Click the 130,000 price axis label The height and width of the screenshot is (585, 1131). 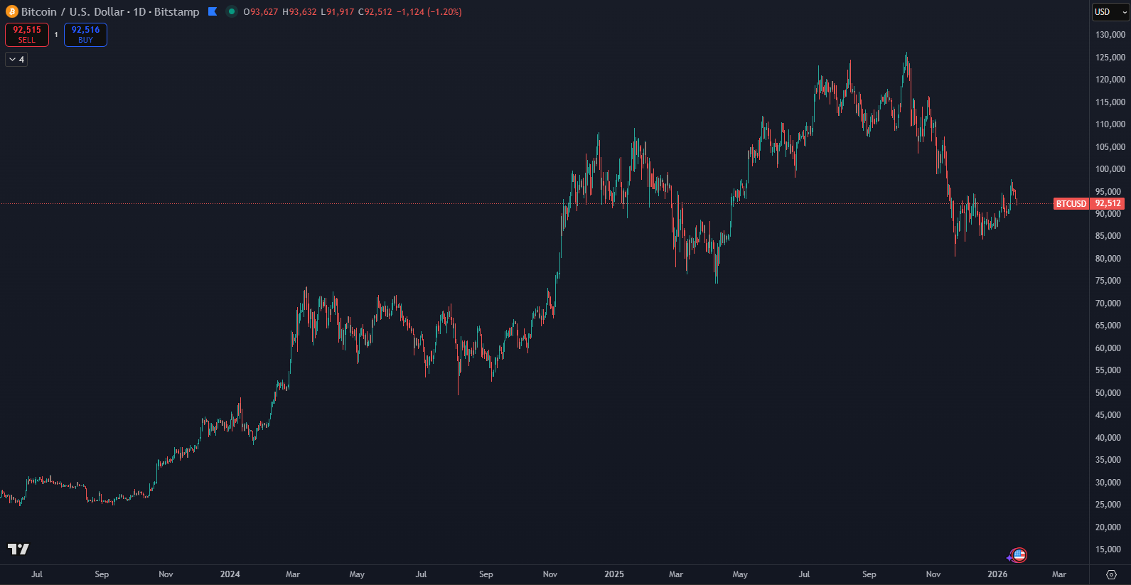click(x=1110, y=35)
